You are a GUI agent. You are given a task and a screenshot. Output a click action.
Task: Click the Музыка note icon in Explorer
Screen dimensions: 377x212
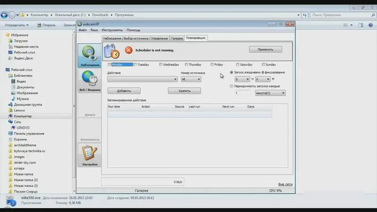pos(13,99)
